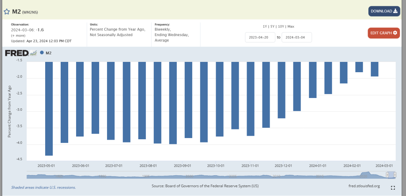Select the 5Y time range
The width and height of the screenshot is (406, 196).
(x=272, y=26)
